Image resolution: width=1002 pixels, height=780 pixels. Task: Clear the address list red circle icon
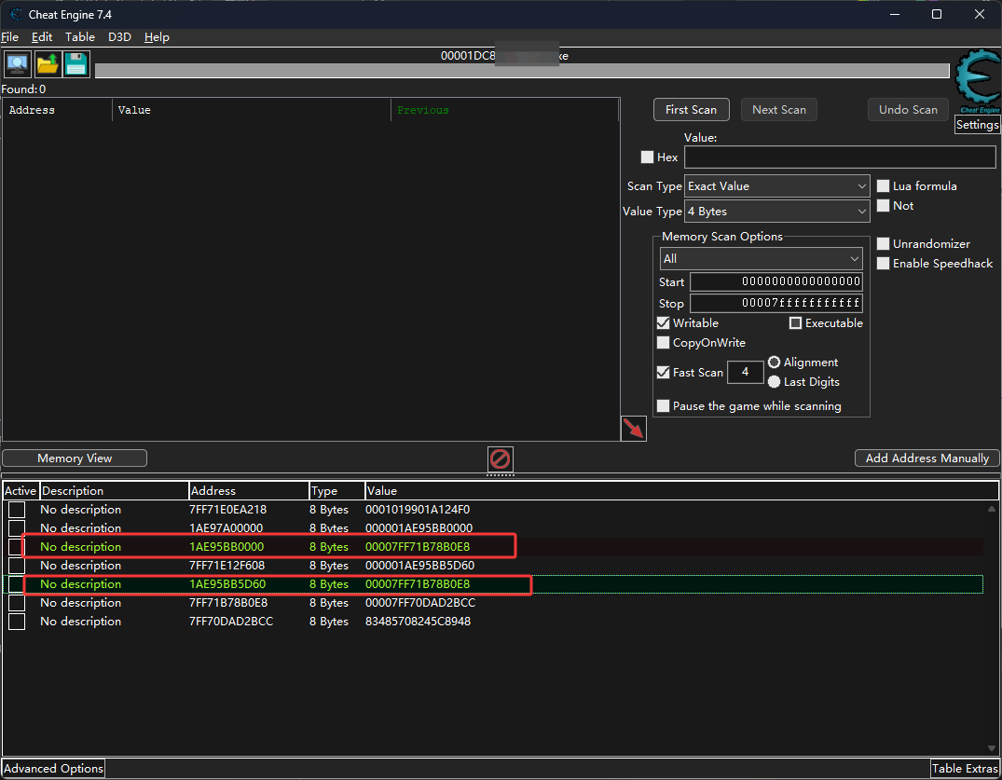pos(500,458)
